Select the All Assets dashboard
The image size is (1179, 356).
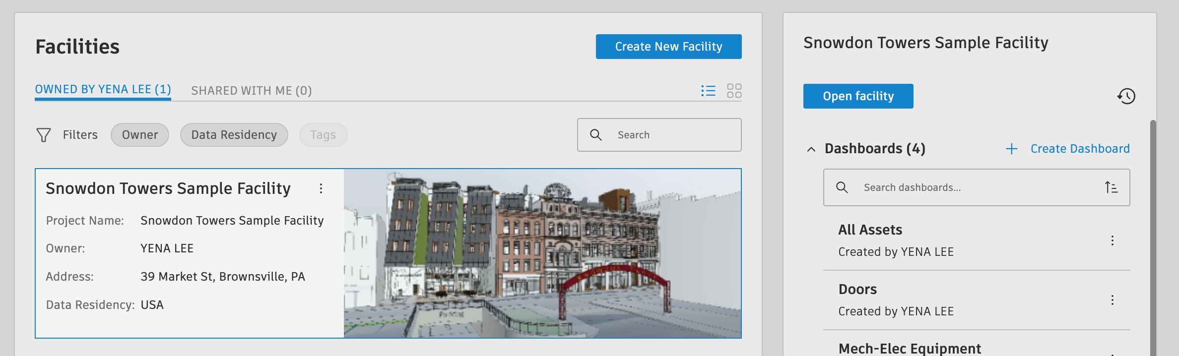(x=977, y=240)
